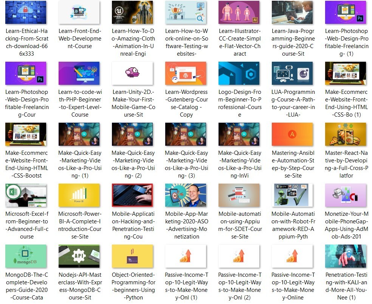Viewport: 372px width, 304px height.
Task: Click the MongoDB Developers Guide thumbnail
Action: [26, 256]
